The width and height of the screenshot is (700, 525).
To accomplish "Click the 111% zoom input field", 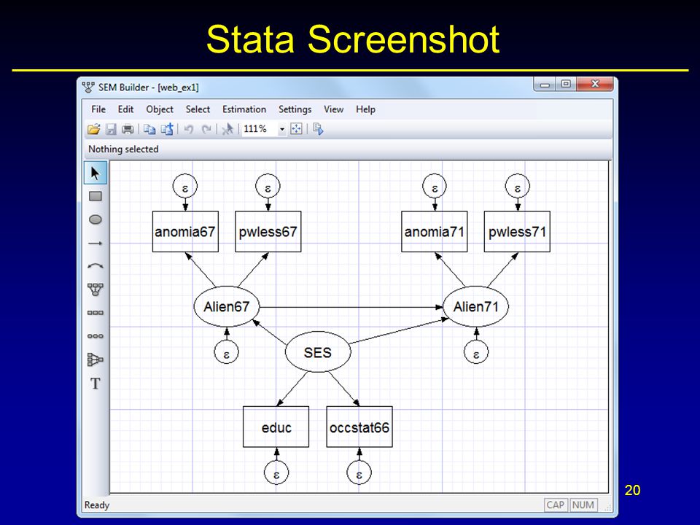I will coord(260,129).
